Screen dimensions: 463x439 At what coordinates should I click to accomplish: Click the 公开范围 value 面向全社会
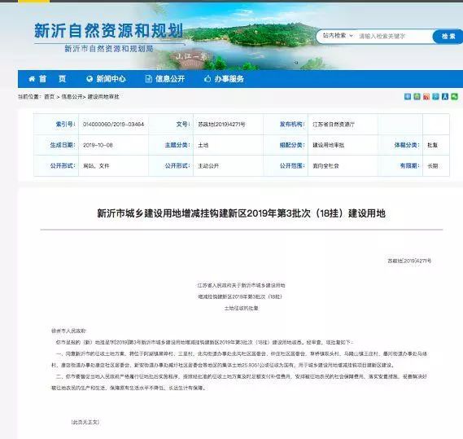click(325, 166)
